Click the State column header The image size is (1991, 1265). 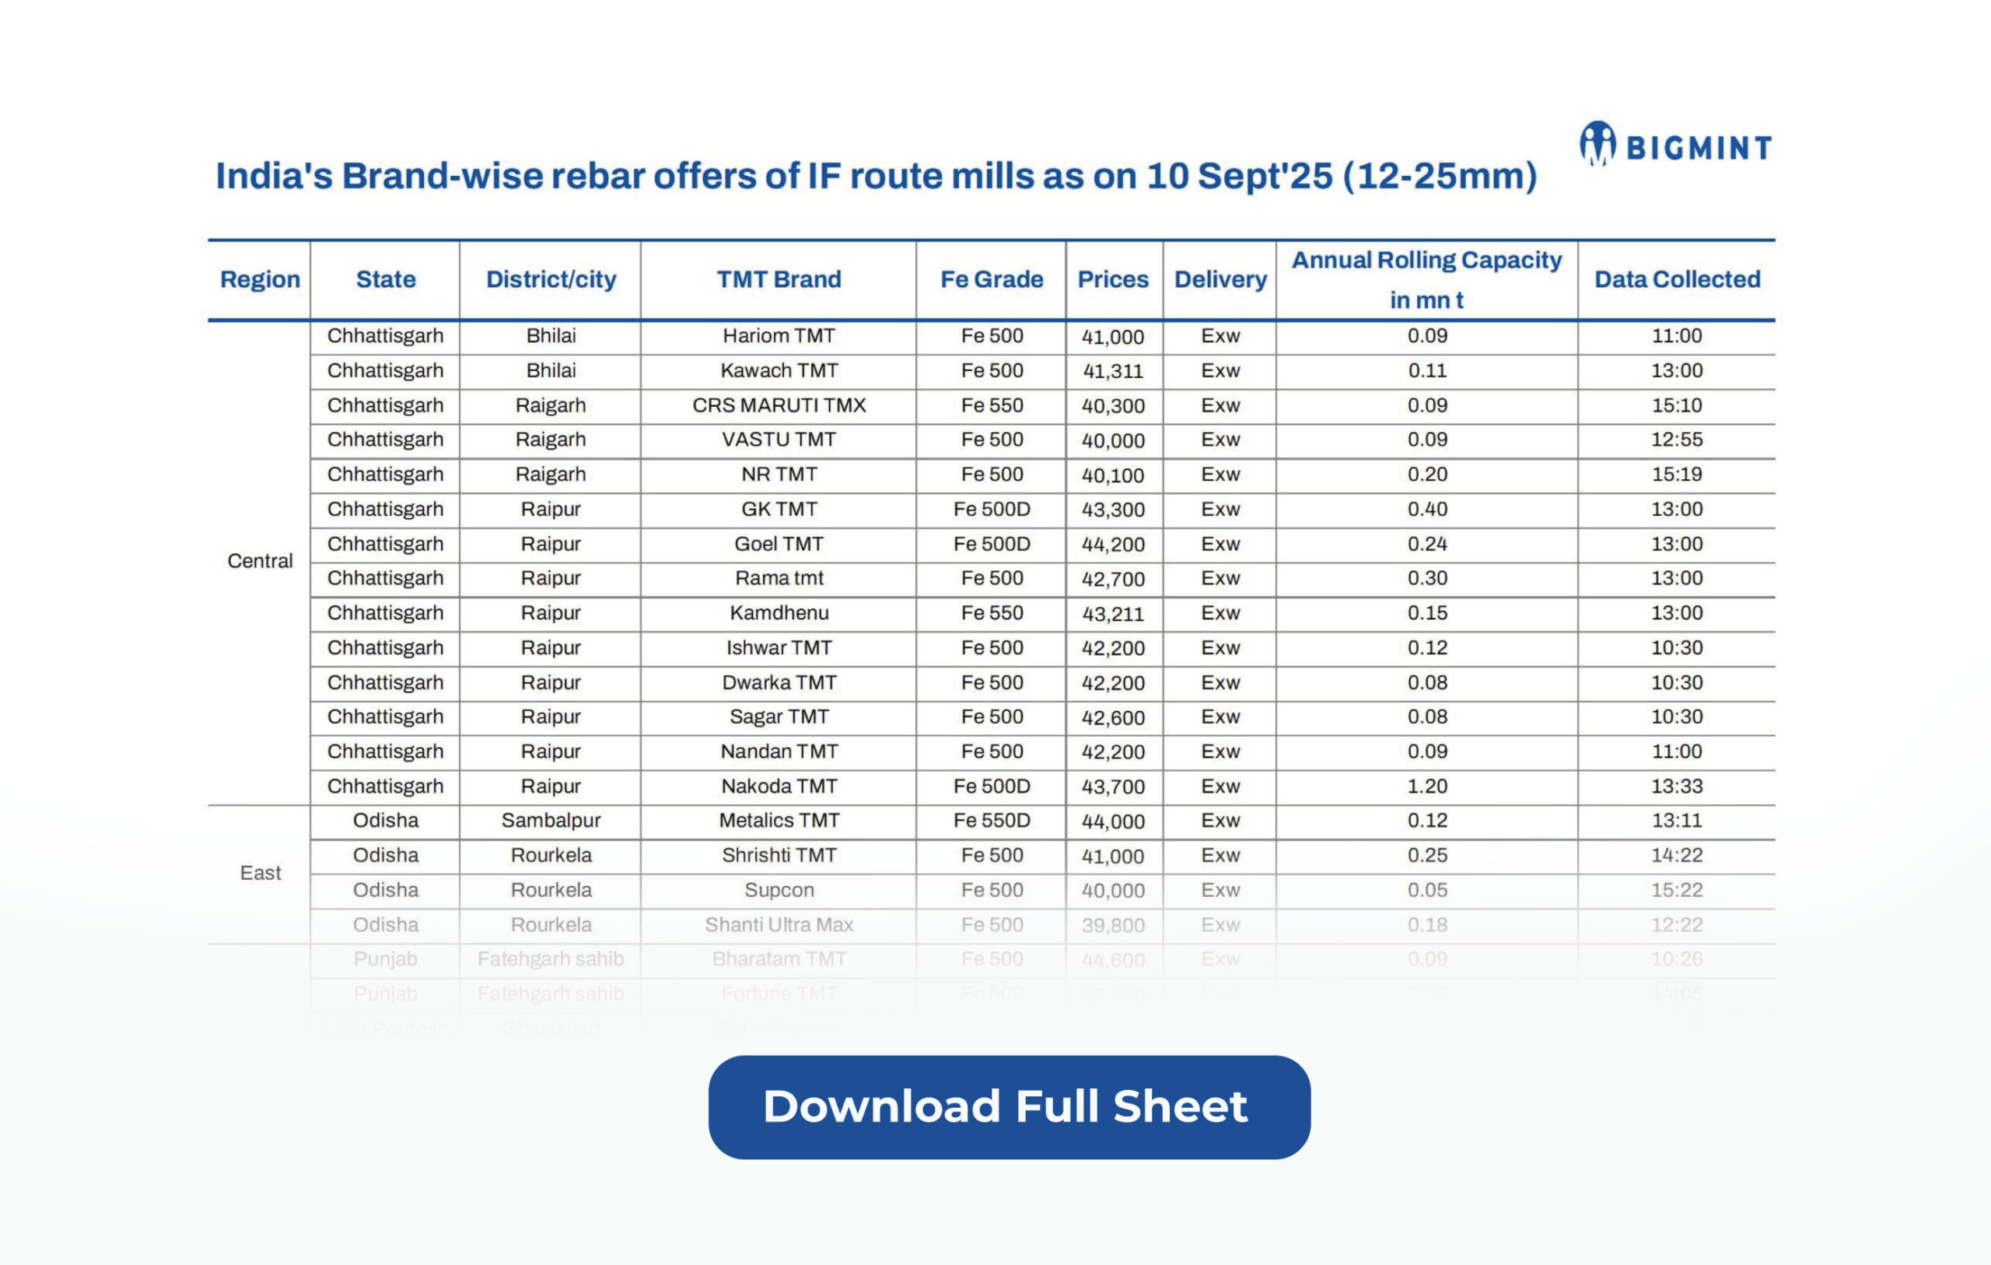click(385, 279)
